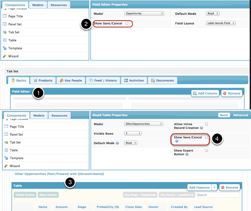Click the Tab Set icon in bottom components list
Viewport: 251px width, 211px height.
(x=5, y=142)
